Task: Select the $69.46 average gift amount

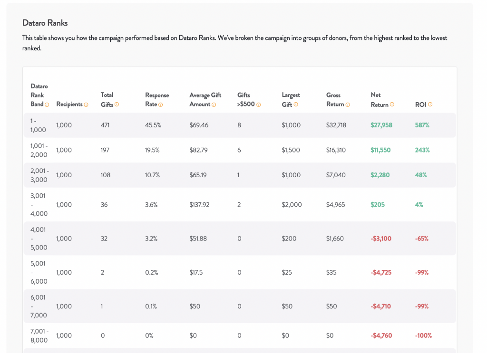Action: 199,125
